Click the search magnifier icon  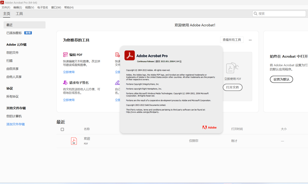pyautogui.click(x=256, y=13)
